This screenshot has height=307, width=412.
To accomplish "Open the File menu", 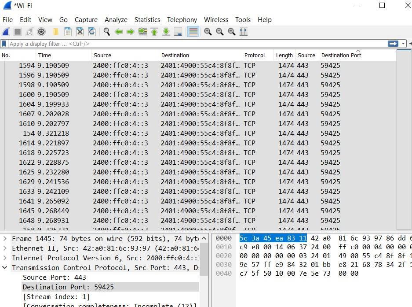I will point(7,20).
